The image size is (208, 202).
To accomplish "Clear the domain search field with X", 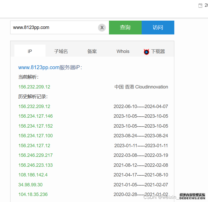I will (102, 28).
